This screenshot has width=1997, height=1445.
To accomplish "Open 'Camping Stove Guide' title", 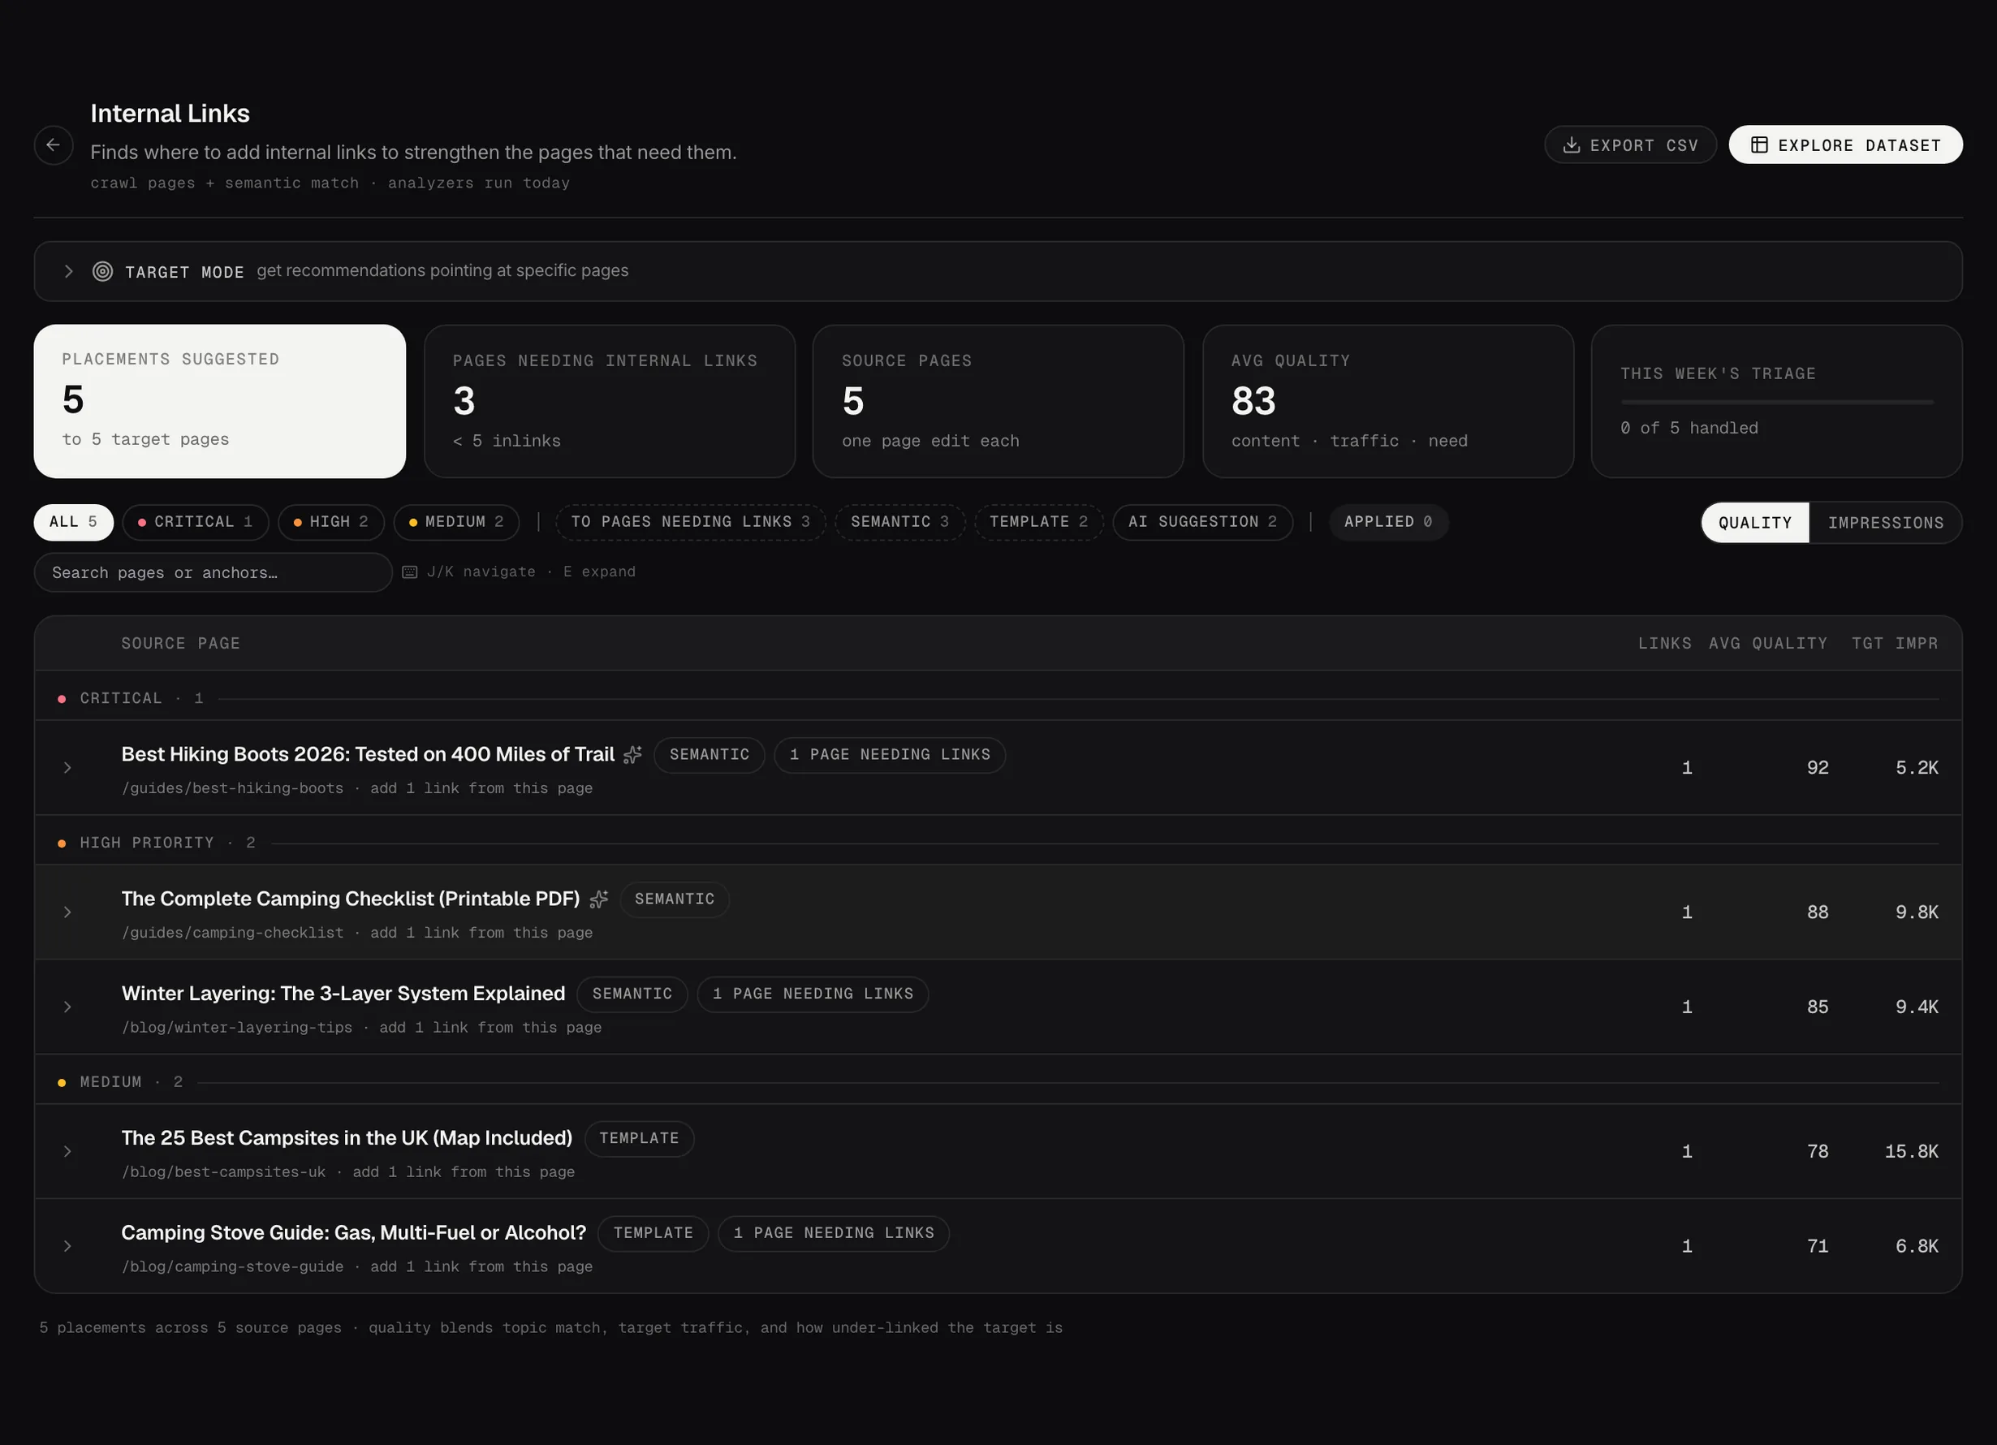I will tap(354, 1233).
